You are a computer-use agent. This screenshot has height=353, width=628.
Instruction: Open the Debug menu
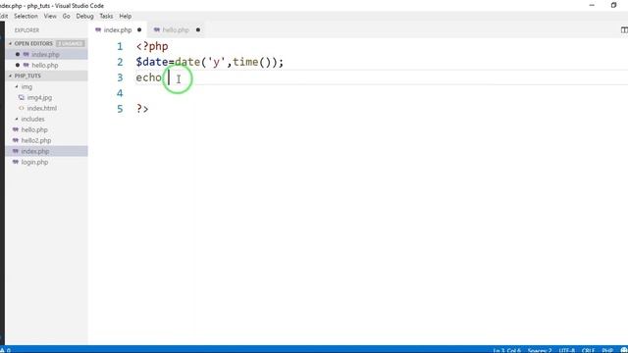[84, 16]
